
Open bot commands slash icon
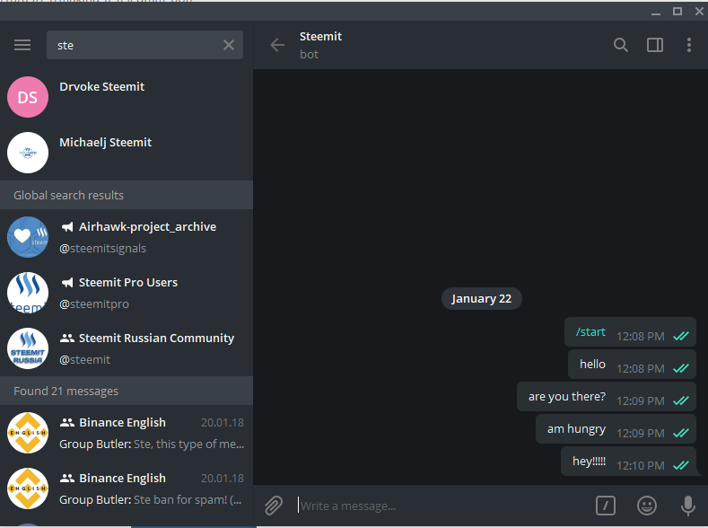pos(606,506)
